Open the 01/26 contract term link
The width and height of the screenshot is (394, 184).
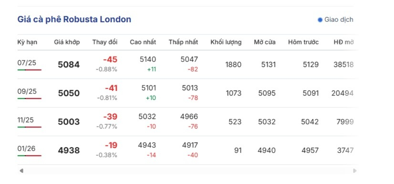point(26,148)
